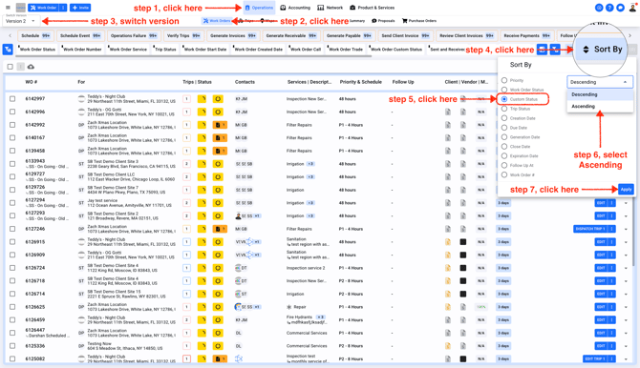Screen dimensions: 640x368
Task: Expand row details for work order 6125336
Action: pos(626,346)
